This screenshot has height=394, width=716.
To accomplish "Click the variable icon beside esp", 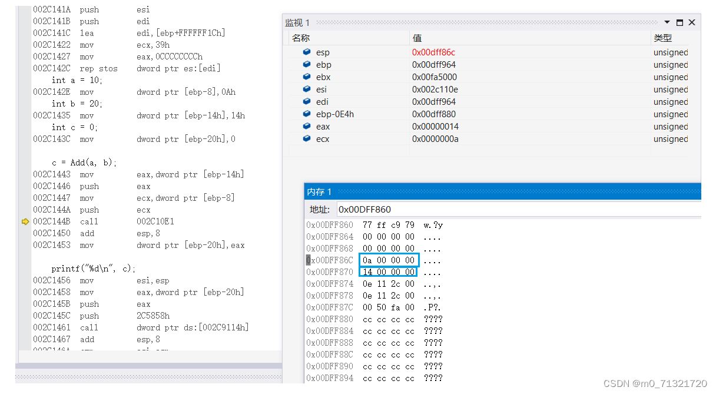I will point(307,52).
